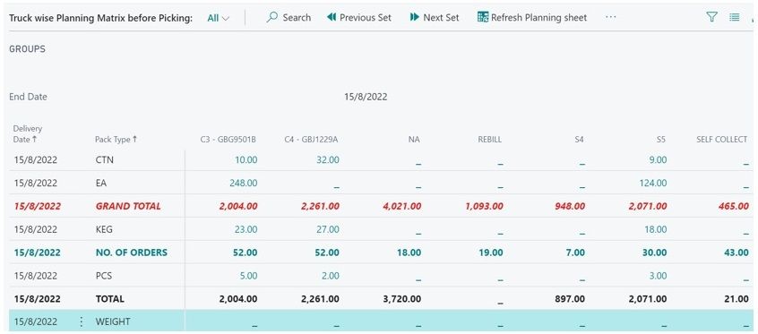Open PCS value 3.00 under S5
This screenshot has width=758, height=334.
coord(659,276)
